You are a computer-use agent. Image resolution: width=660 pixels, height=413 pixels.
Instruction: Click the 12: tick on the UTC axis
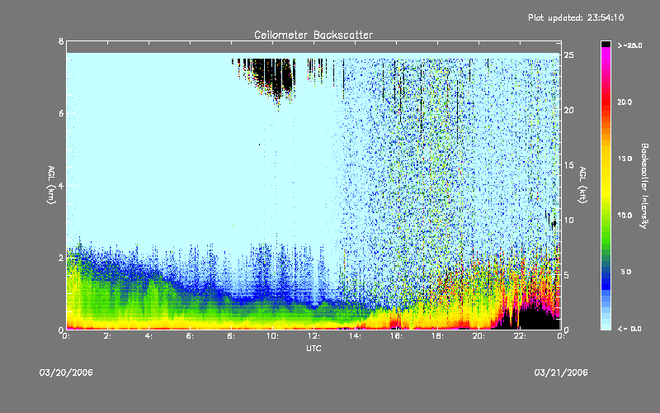click(313, 336)
